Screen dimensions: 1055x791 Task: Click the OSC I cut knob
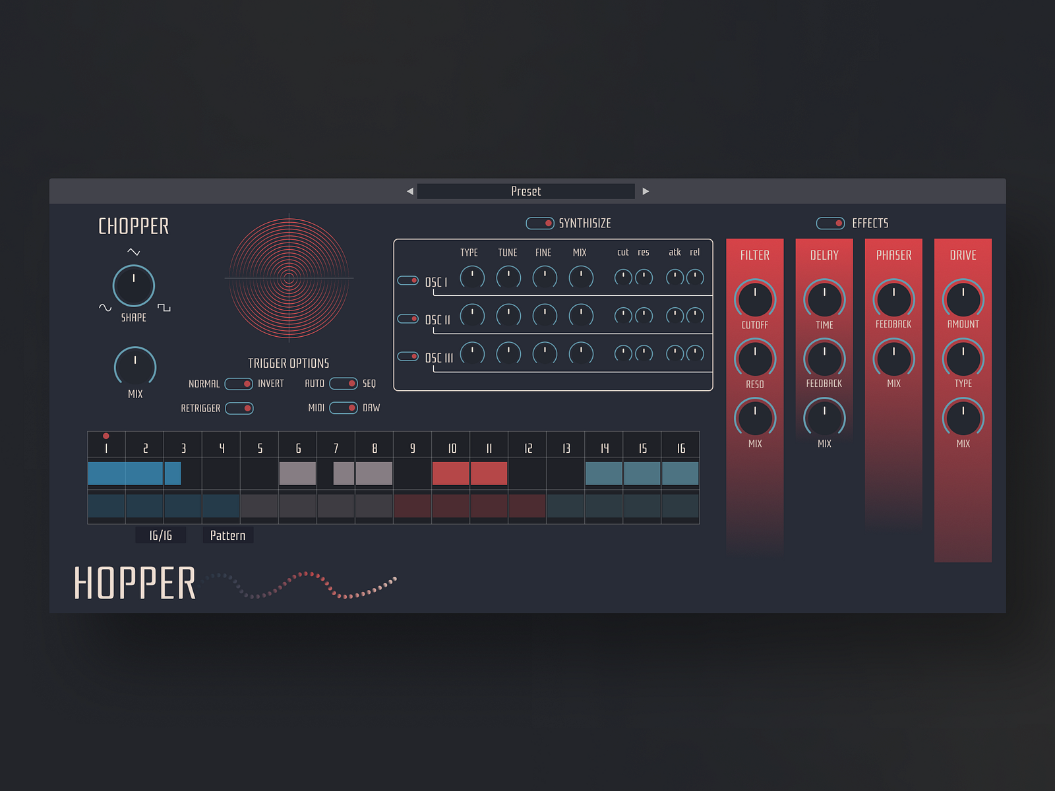(x=623, y=278)
